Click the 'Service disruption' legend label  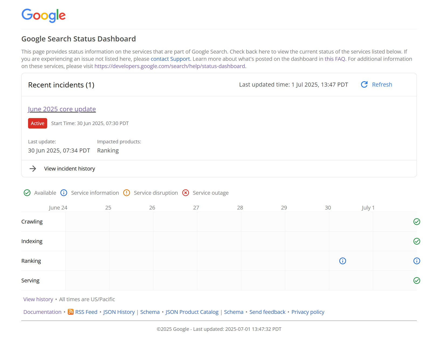[156, 193]
